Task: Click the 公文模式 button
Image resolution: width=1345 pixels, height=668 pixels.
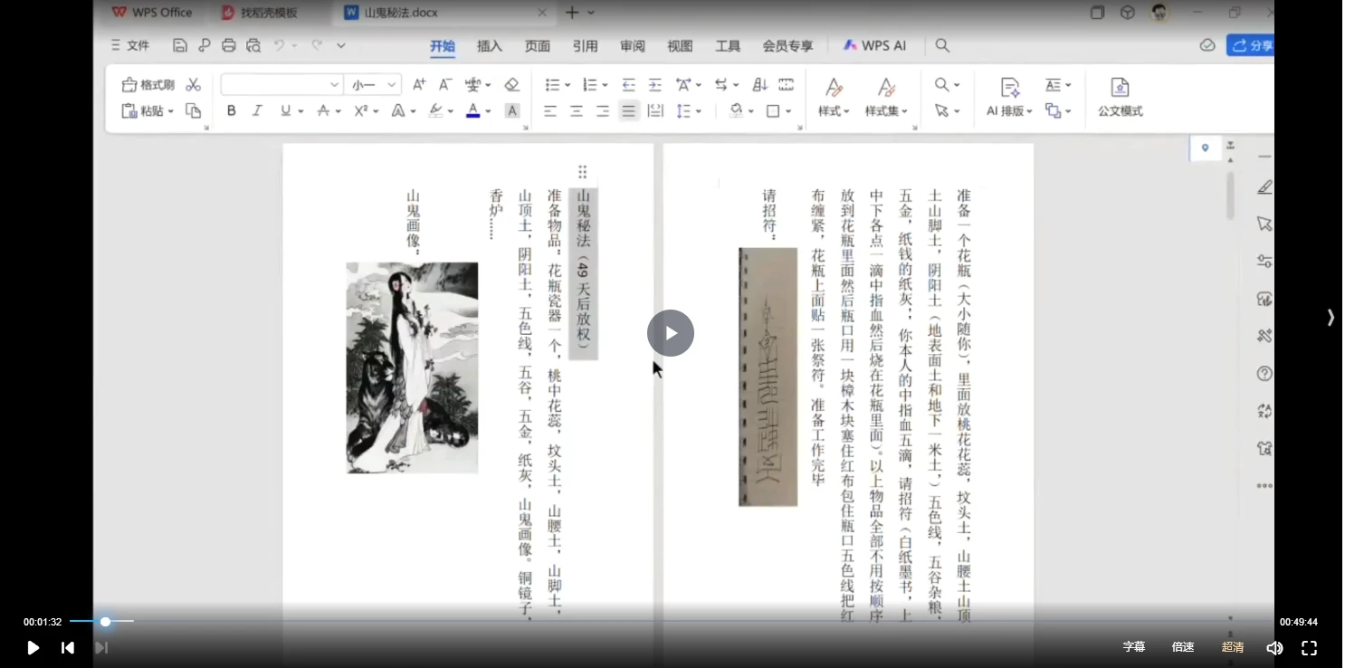Action: click(x=1120, y=98)
